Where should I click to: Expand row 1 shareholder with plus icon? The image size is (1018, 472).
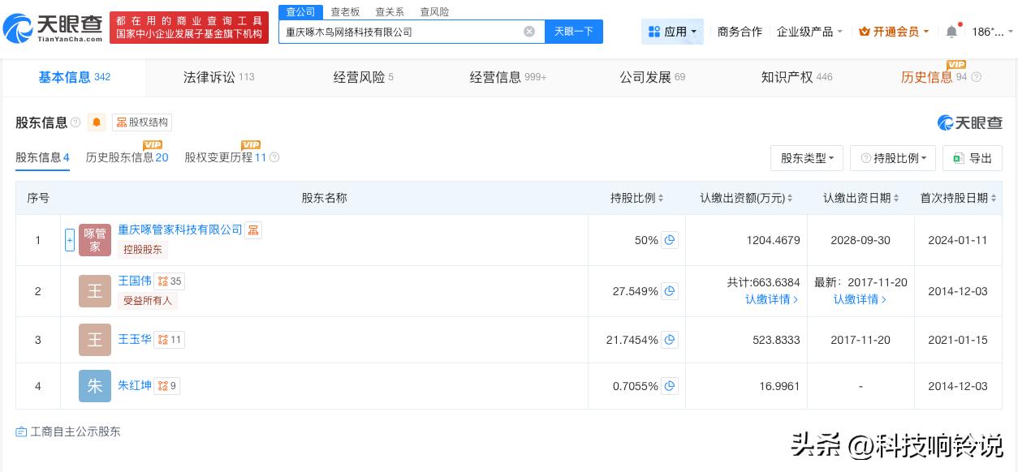[x=70, y=240]
